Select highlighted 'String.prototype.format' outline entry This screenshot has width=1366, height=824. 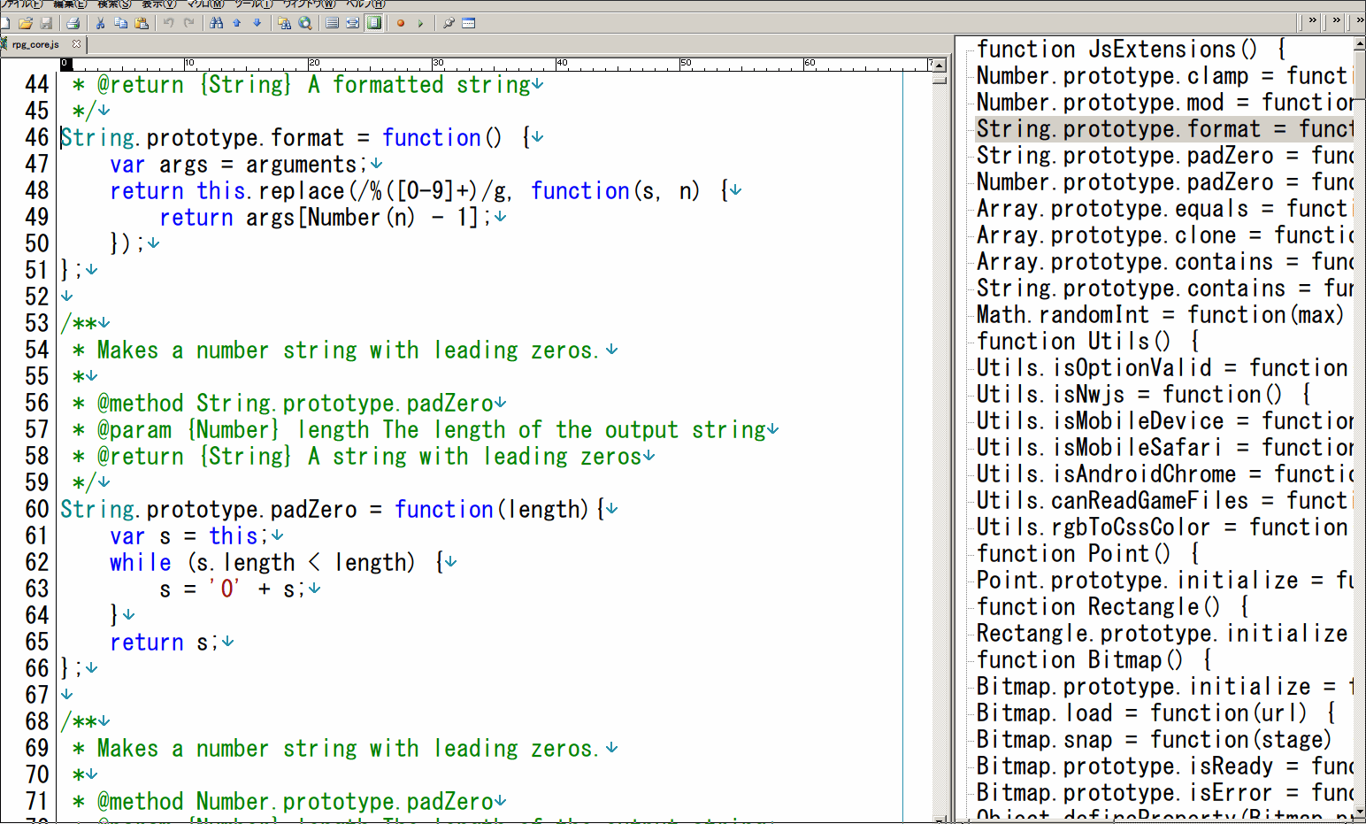pyautogui.click(x=1163, y=128)
